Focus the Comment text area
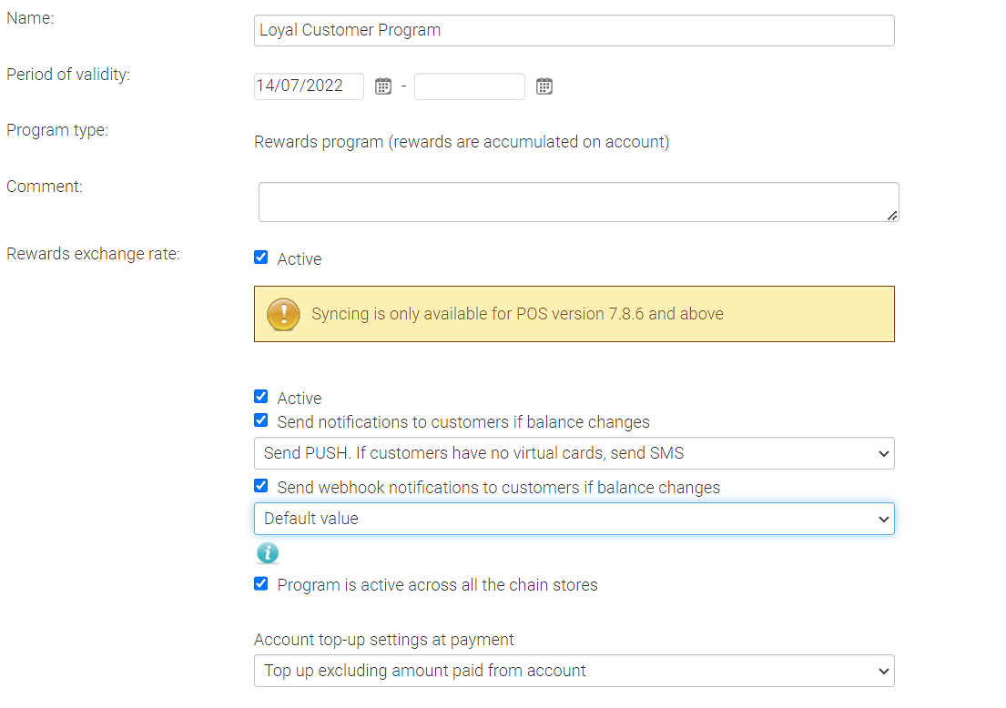The image size is (1006, 708). coord(577,201)
